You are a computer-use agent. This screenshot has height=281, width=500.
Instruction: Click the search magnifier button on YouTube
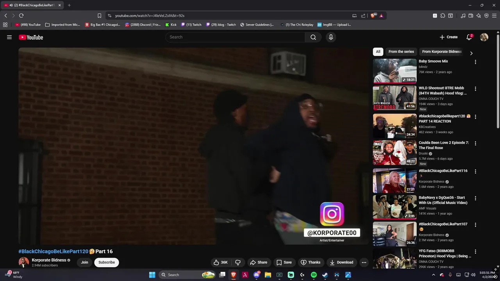tap(313, 37)
